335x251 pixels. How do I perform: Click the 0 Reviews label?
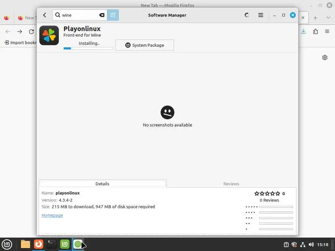coord(270,200)
